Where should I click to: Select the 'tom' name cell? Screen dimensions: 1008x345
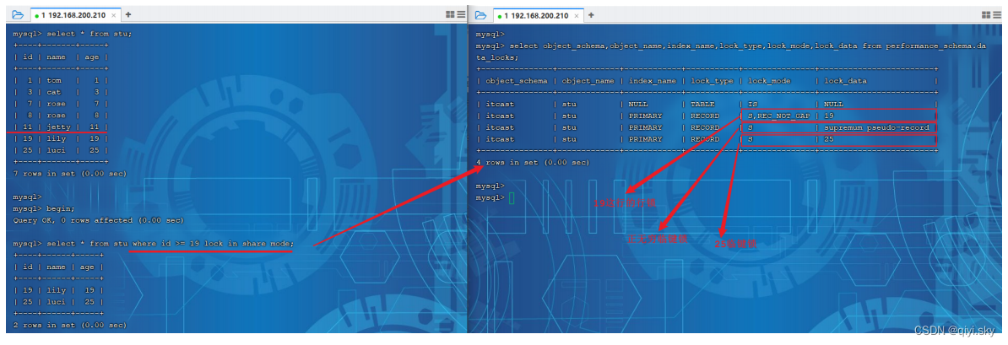[x=53, y=80]
